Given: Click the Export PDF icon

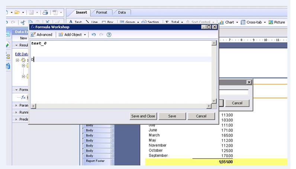Looking at the screenshot, I should (55, 13).
